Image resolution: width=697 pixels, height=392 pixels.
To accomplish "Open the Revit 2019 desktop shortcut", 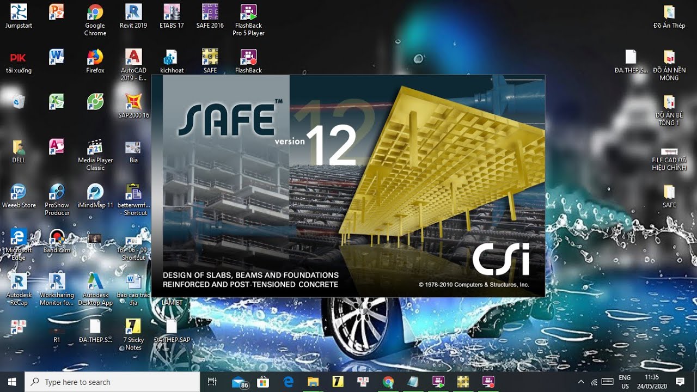I will [x=133, y=16].
